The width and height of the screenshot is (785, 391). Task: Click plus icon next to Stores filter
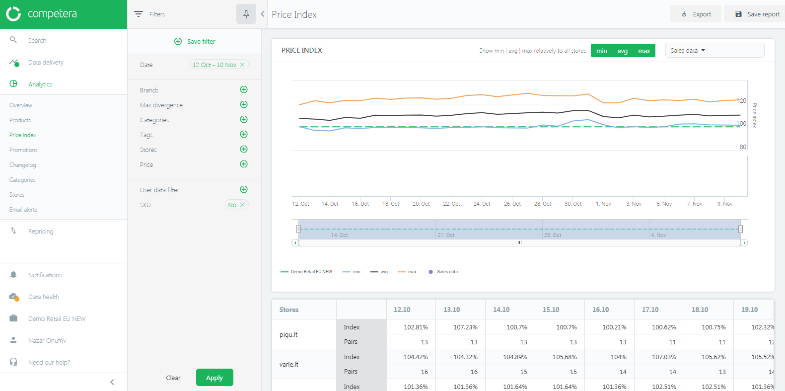click(244, 149)
